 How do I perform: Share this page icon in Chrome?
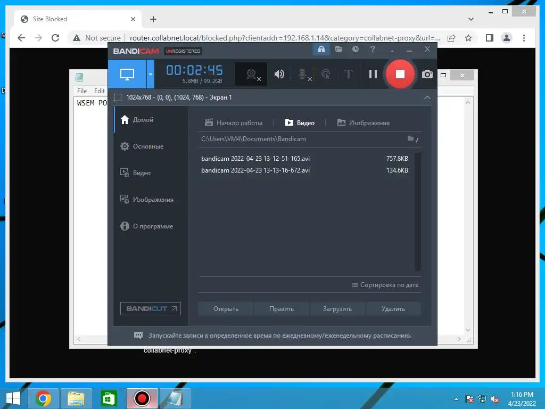(451, 38)
